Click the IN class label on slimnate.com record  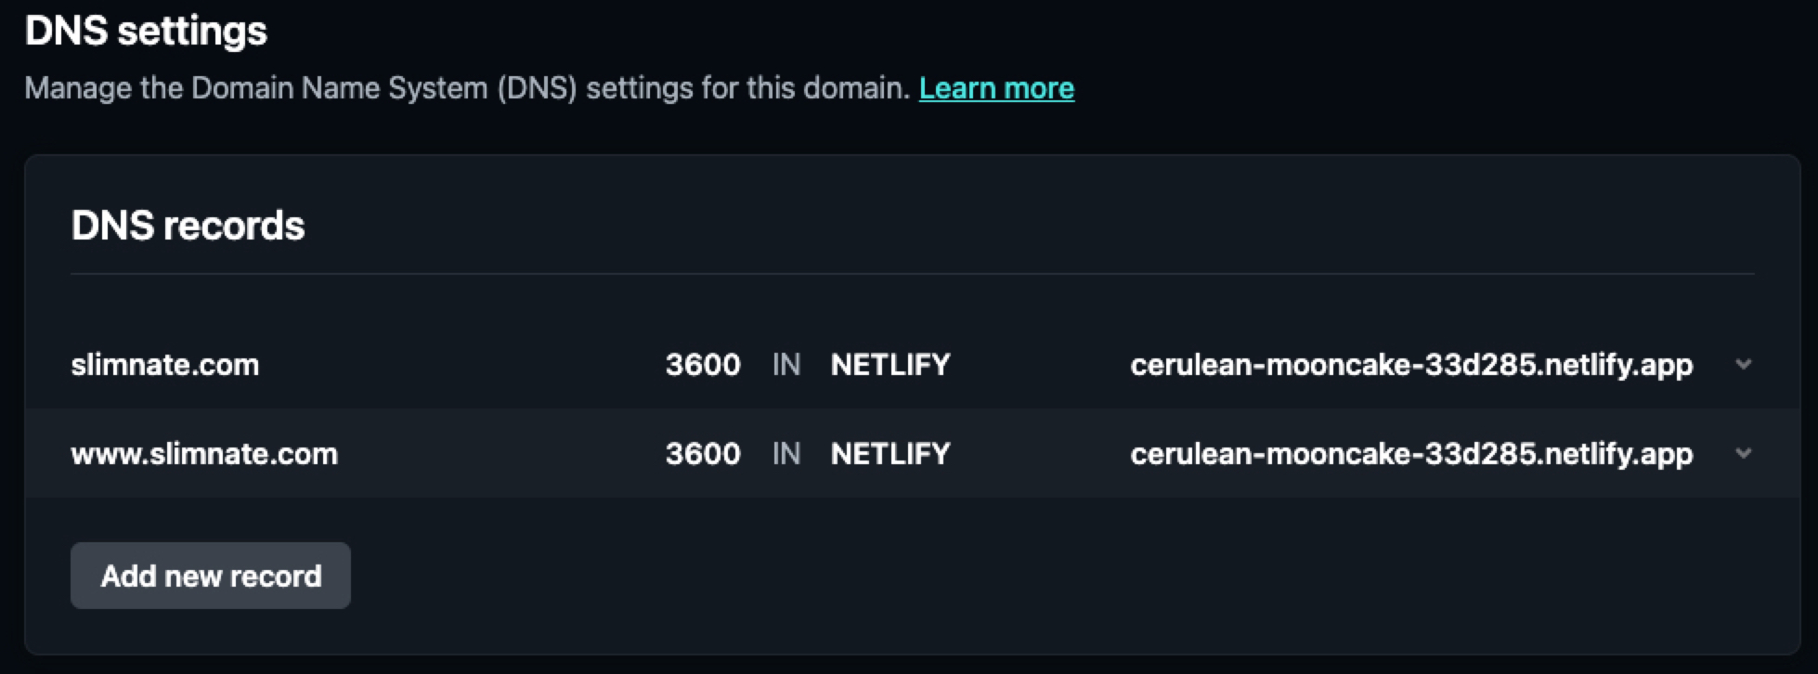pos(787,365)
